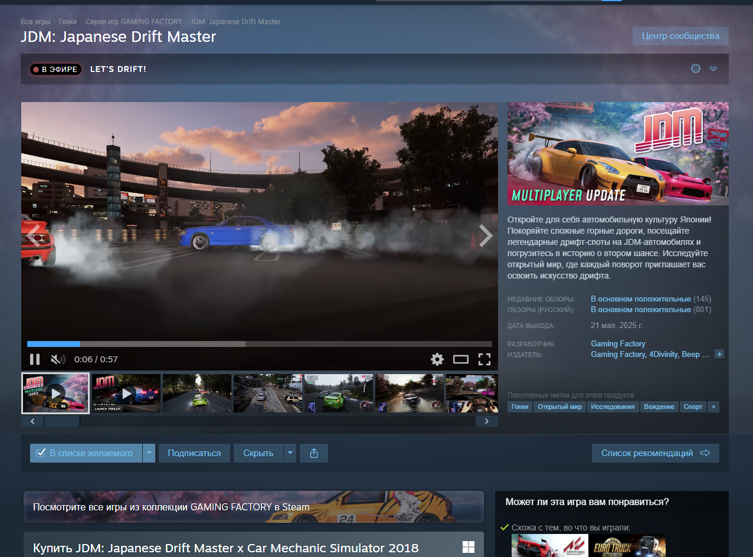Viewport: 753px width, 557px height.
Task: Select the parking lot screenshot thumbnail
Action: coord(268,393)
